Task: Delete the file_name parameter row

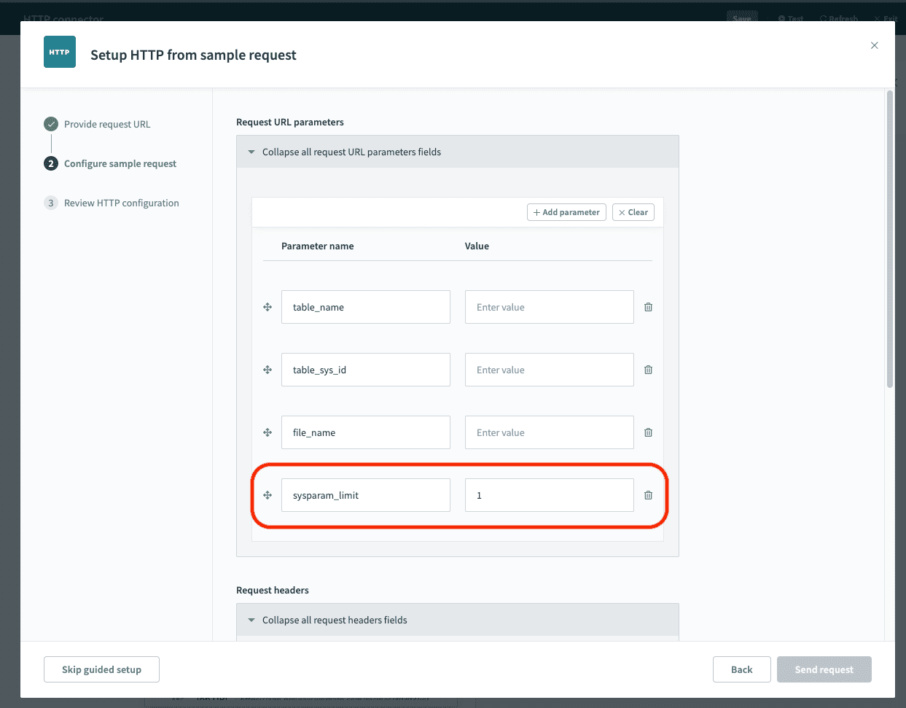Action: click(648, 432)
